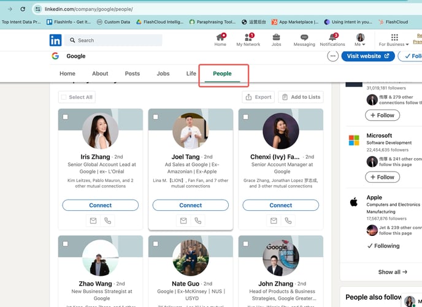Tick the checkbox on Nate Guo's card
Screen dimensions: 422x307
click(156, 244)
